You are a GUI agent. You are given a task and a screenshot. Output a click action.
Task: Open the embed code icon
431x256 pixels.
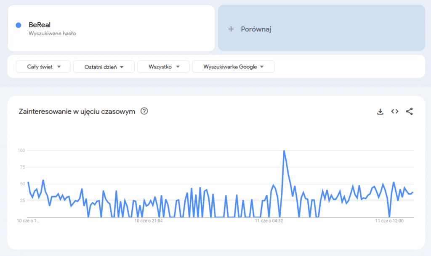point(394,111)
